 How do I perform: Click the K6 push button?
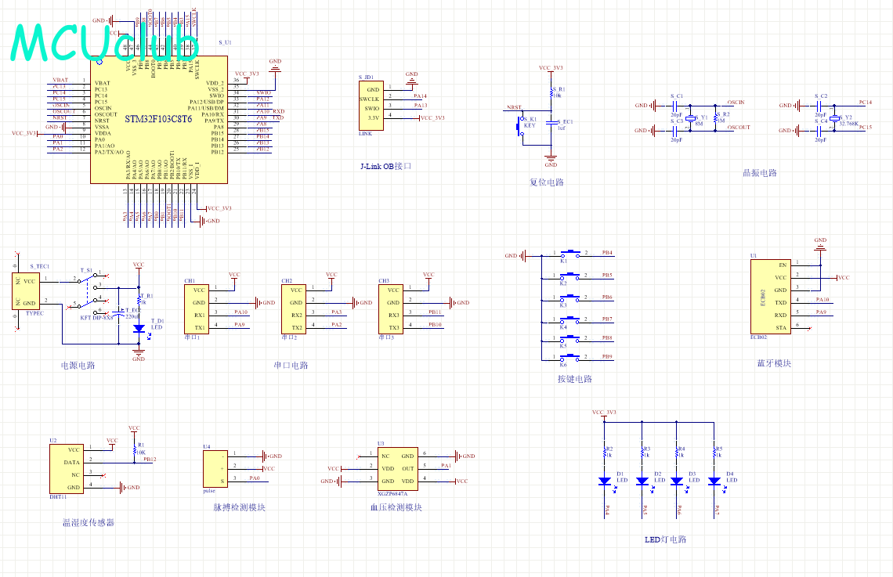[570, 358]
